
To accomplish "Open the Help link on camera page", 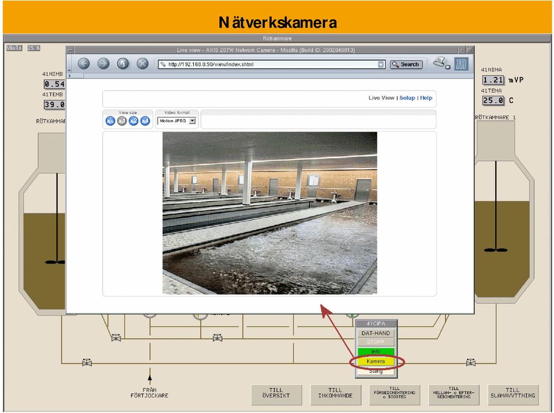I will pyautogui.click(x=426, y=98).
